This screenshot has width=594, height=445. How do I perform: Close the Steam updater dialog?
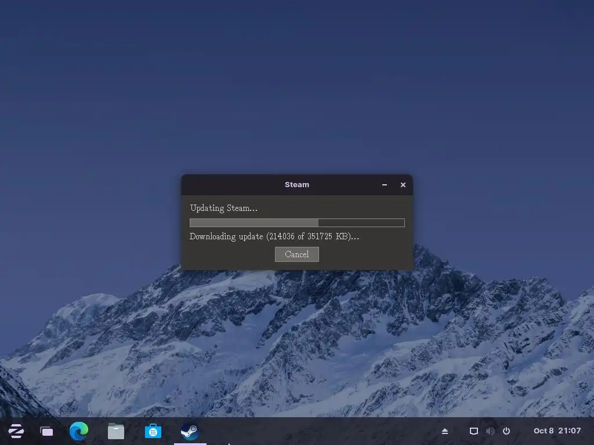coord(403,185)
